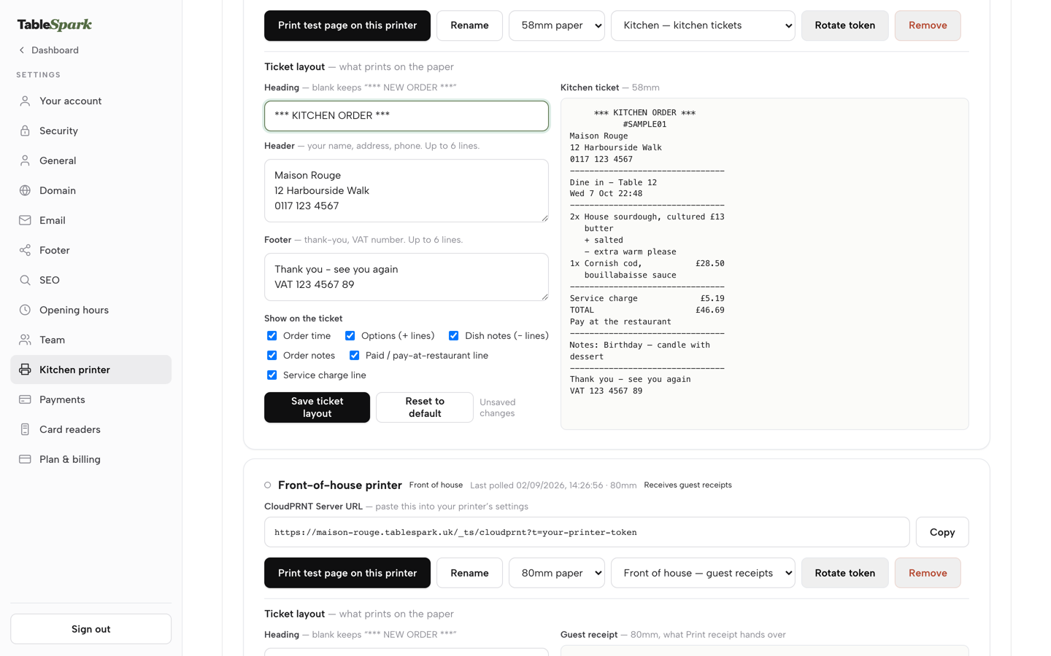Click the Your account person icon
Screen dimensions: 1051x656
(x=25, y=101)
